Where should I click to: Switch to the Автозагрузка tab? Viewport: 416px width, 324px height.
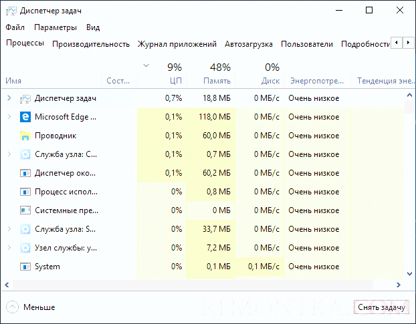pyautogui.click(x=249, y=44)
